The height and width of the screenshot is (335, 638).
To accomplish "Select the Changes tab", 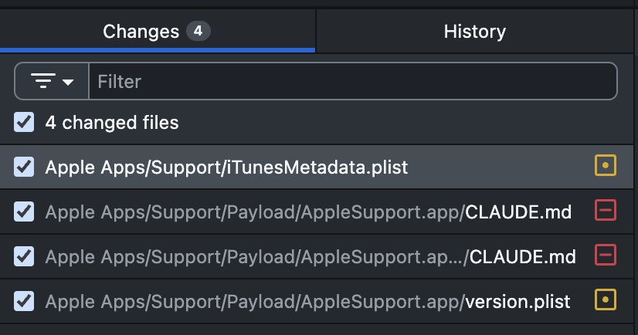I will (158, 32).
